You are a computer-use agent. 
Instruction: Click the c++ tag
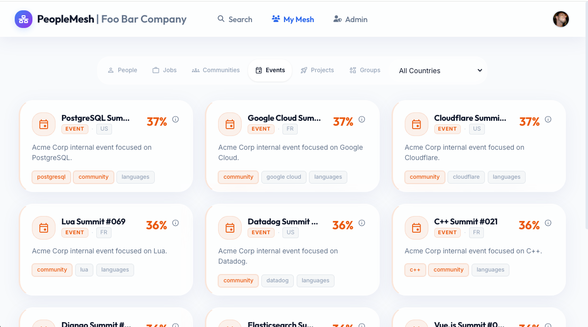coord(415,270)
